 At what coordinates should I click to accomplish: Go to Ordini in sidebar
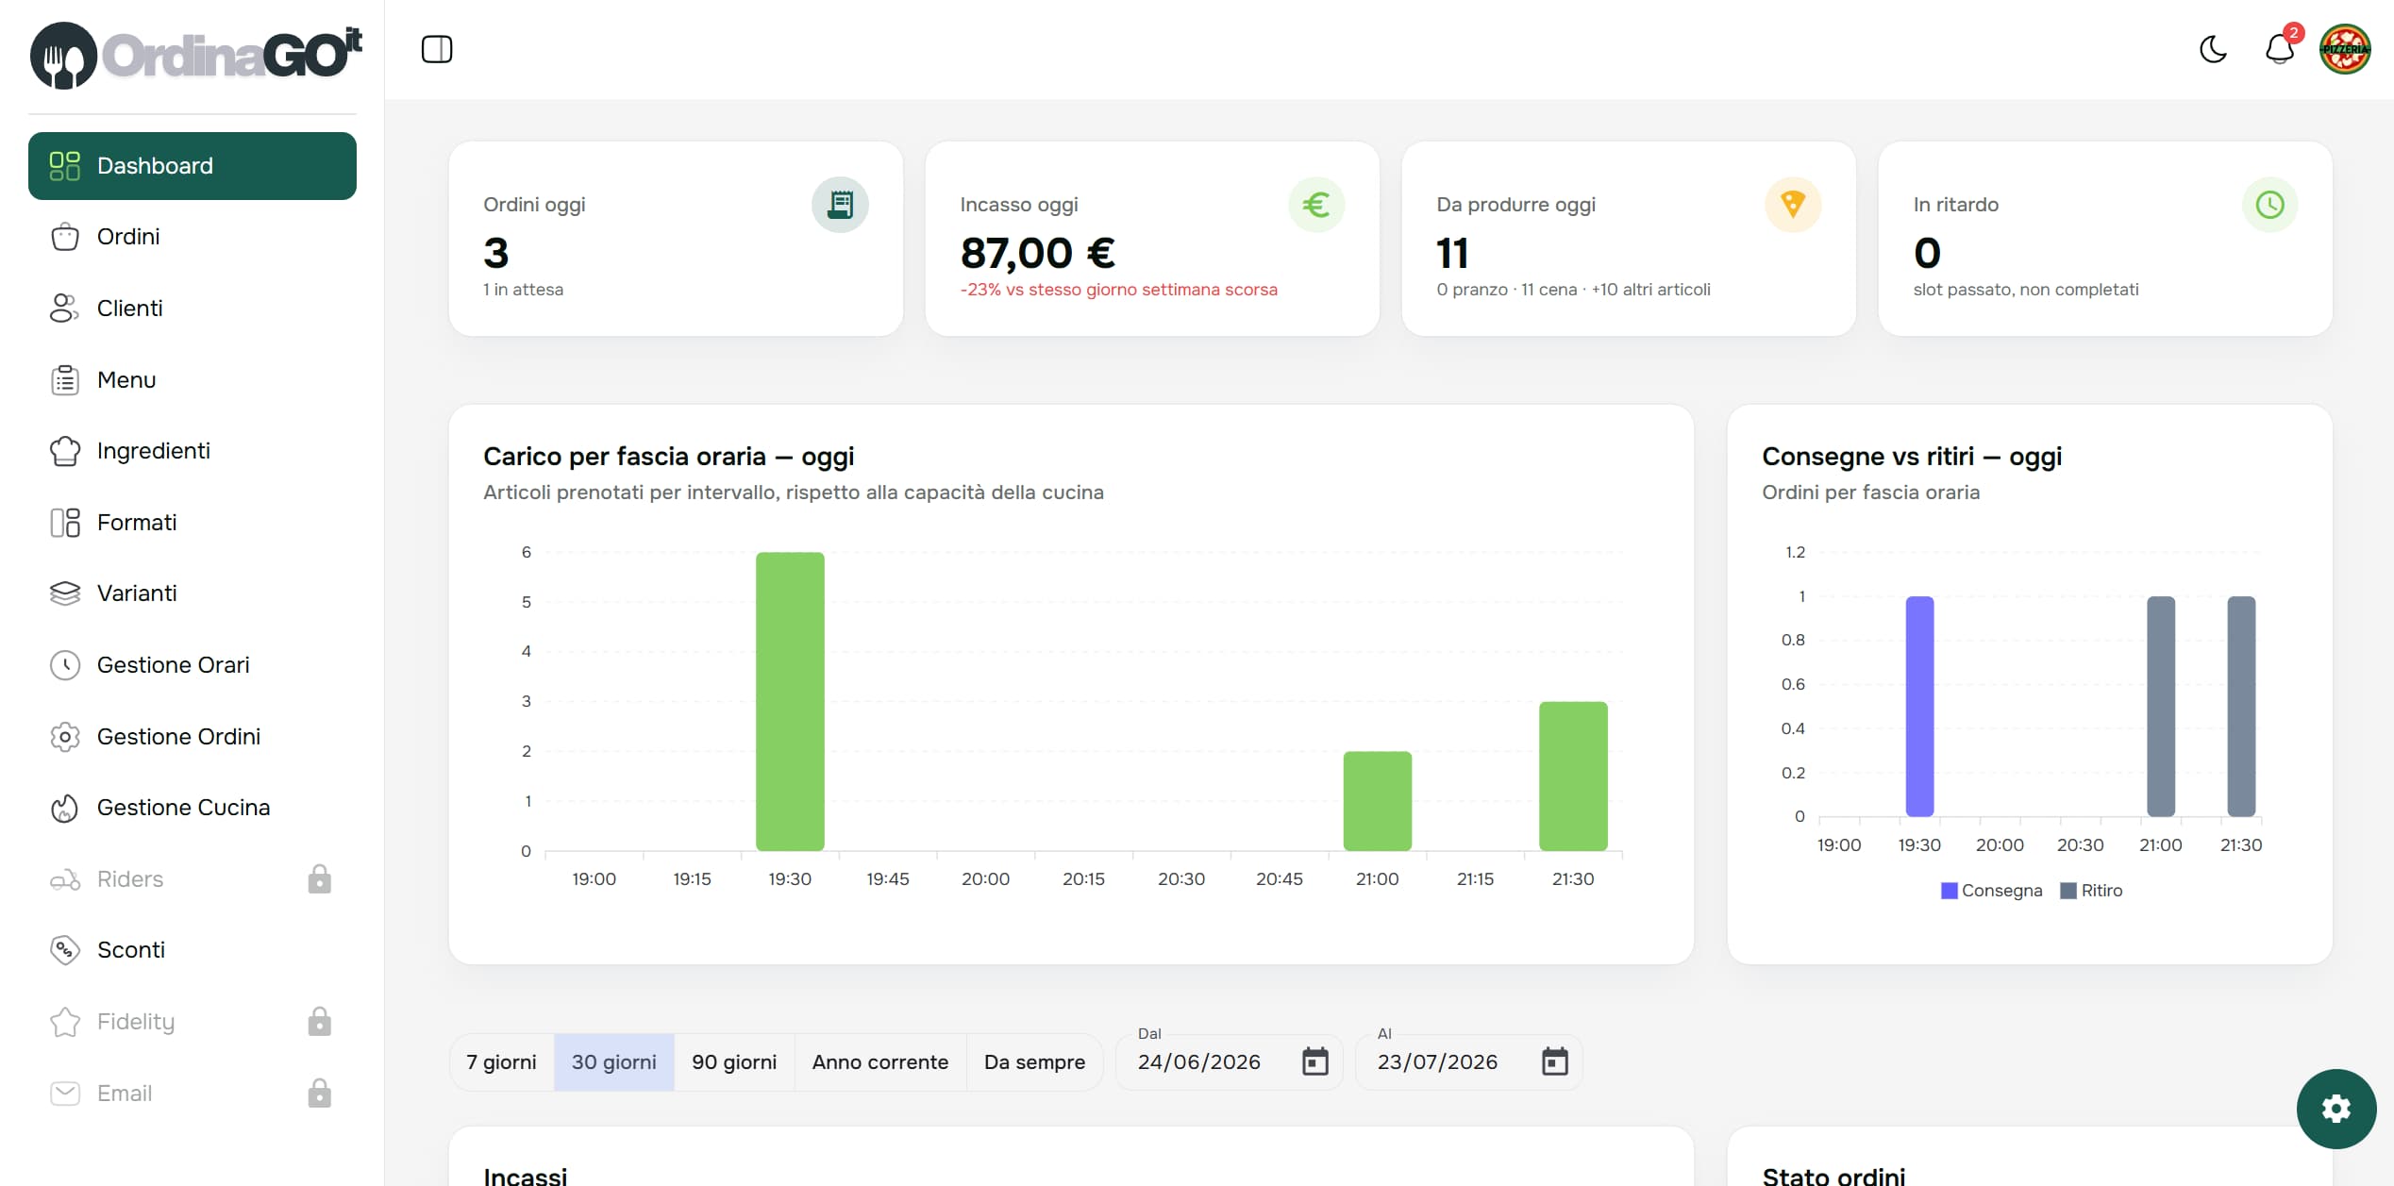coord(193,237)
